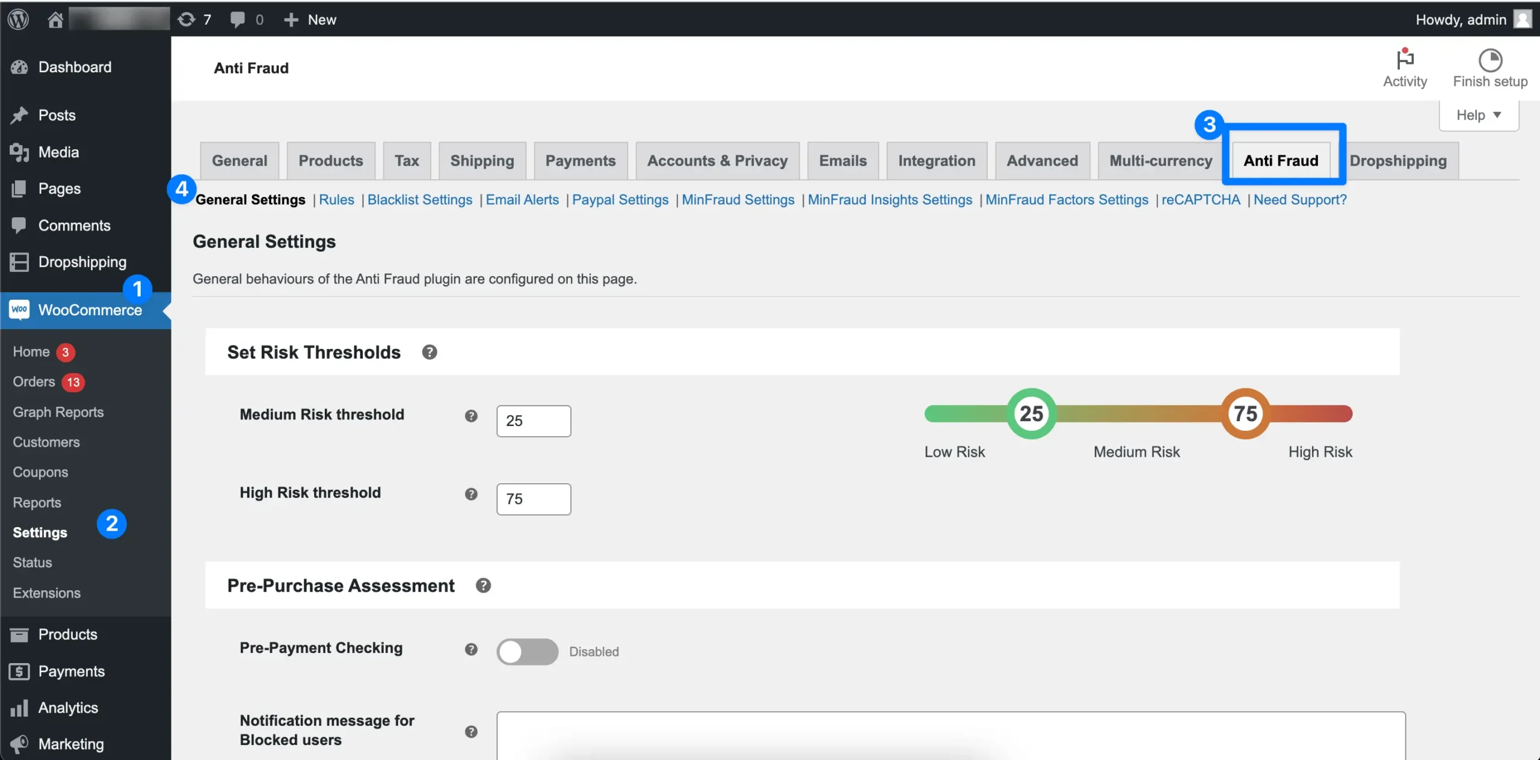
Task: Enable the Pre-Payment Checking toggle
Action: 527,652
